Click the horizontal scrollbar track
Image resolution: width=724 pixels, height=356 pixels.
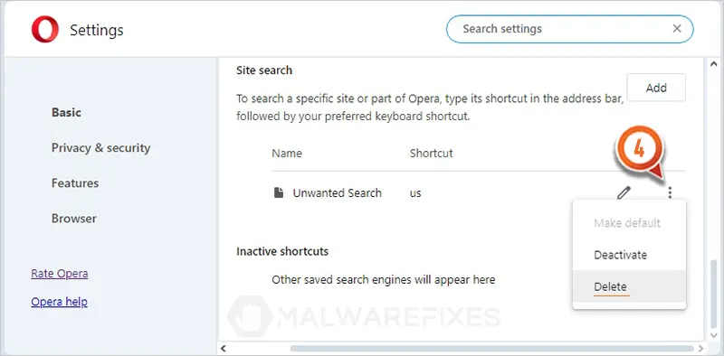pos(462,348)
